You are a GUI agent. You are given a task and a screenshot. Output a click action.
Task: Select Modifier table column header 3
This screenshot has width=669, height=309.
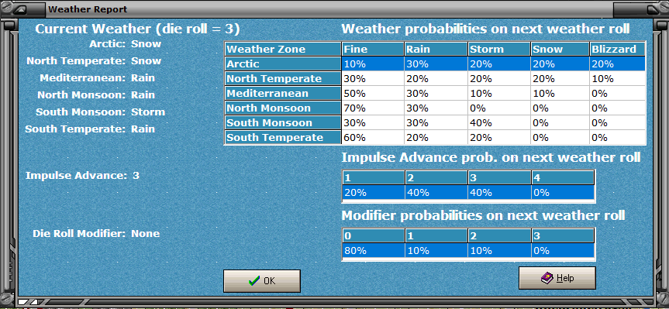[562, 235]
